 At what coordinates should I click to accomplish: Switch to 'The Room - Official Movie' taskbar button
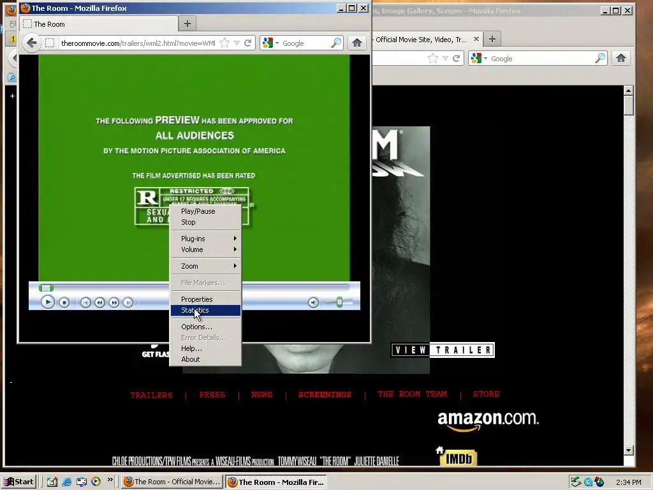tap(172, 482)
